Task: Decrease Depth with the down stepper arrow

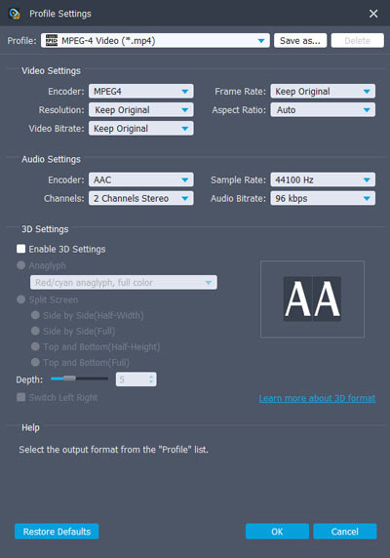Action: pyautogui.click(x=151, y=382)
